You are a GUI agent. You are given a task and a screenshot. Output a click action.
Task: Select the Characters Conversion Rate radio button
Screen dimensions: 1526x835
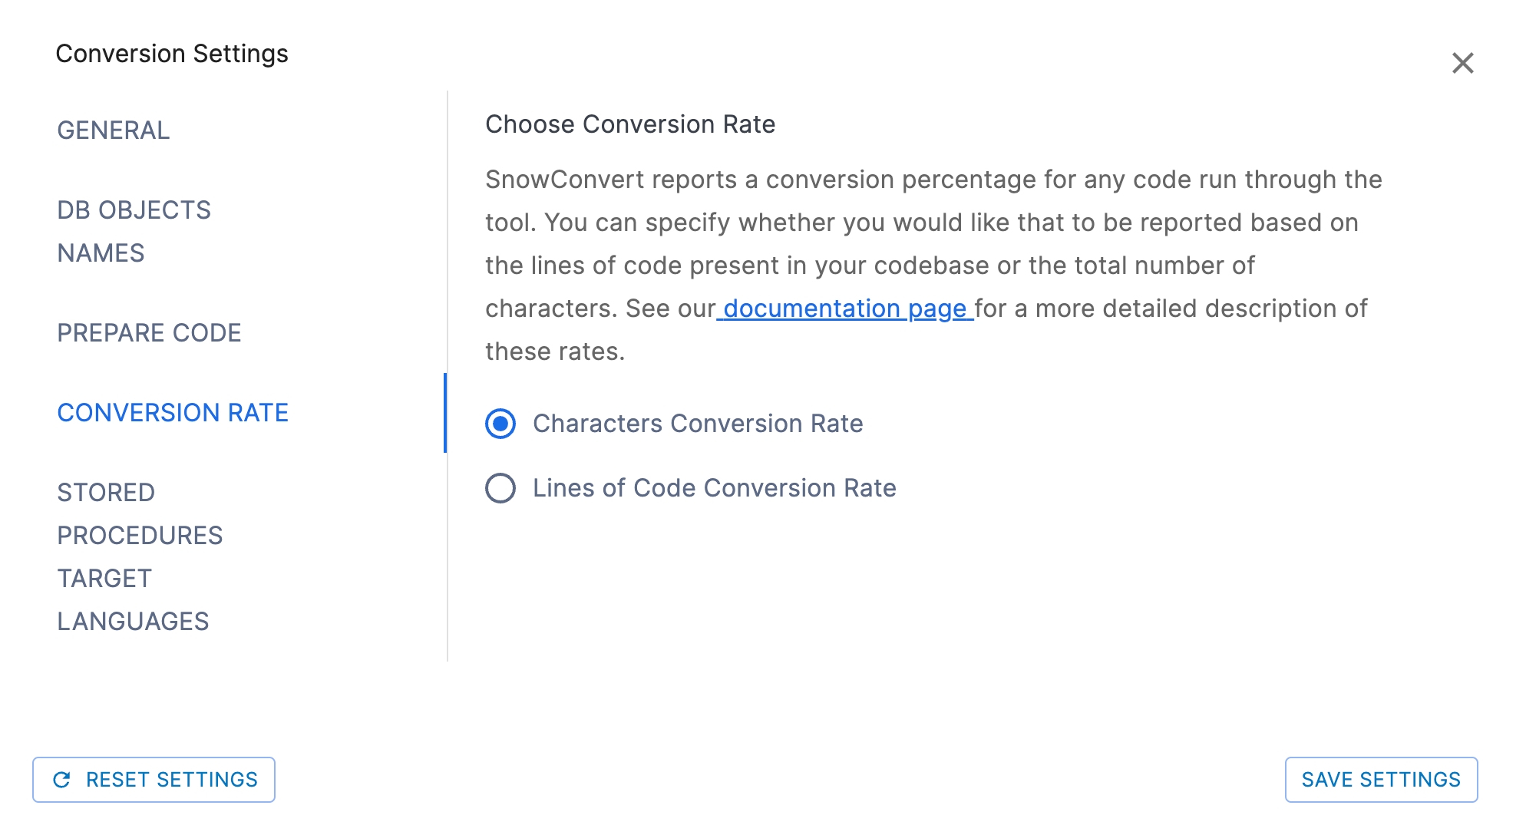pyautogui.click(x=500, y=424)
